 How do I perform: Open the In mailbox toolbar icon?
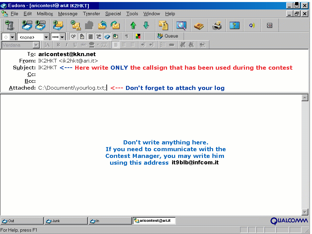pyautogui.click(x=27, y=25)
